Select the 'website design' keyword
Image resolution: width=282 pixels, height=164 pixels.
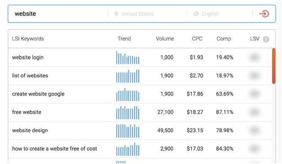tap(30, 130)
